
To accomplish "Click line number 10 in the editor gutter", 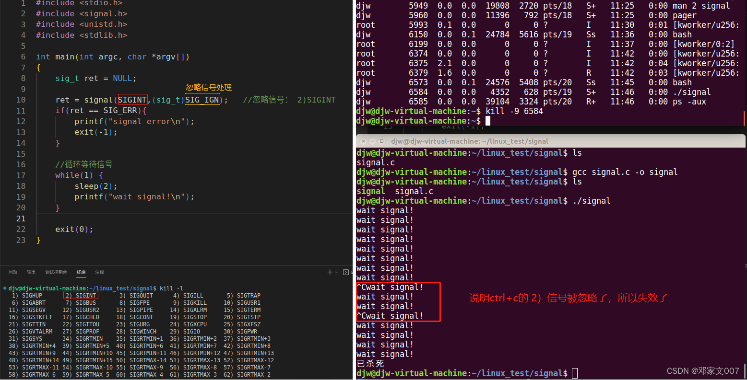I will coord(21,100).
